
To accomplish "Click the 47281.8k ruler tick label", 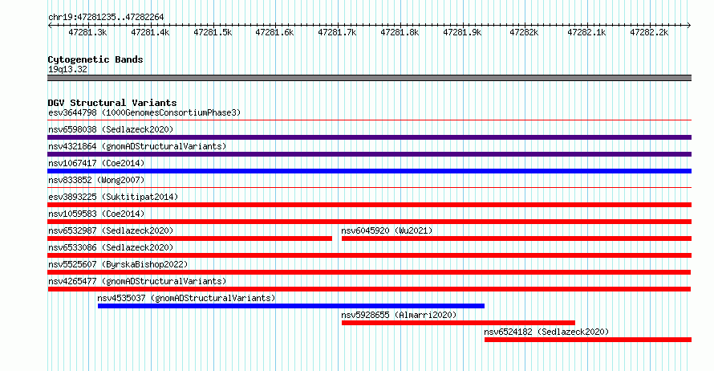I will point(400,32).
